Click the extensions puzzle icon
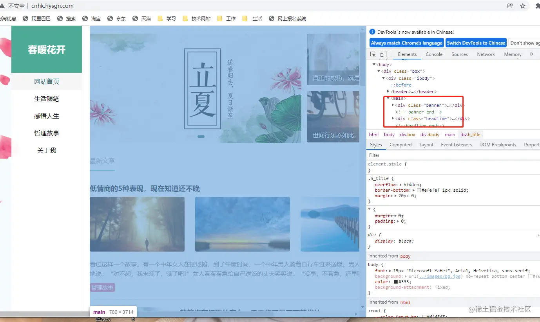This screenshot has width=540, height=322. tap(538, 6)
